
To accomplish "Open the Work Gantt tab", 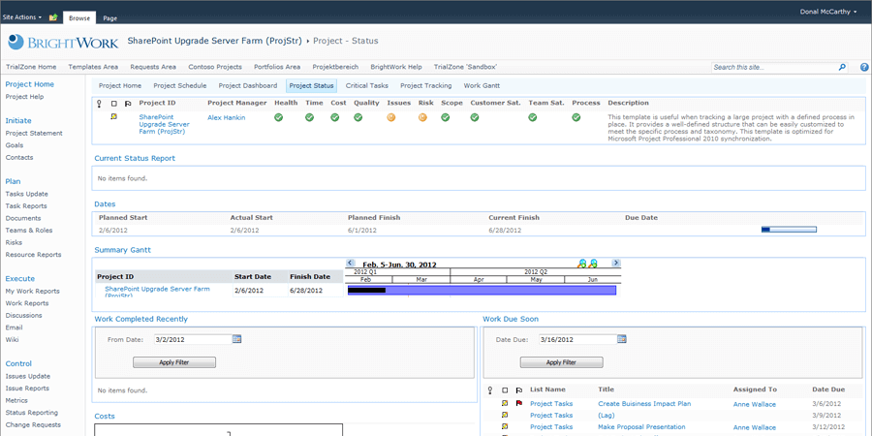I will 482,85.
